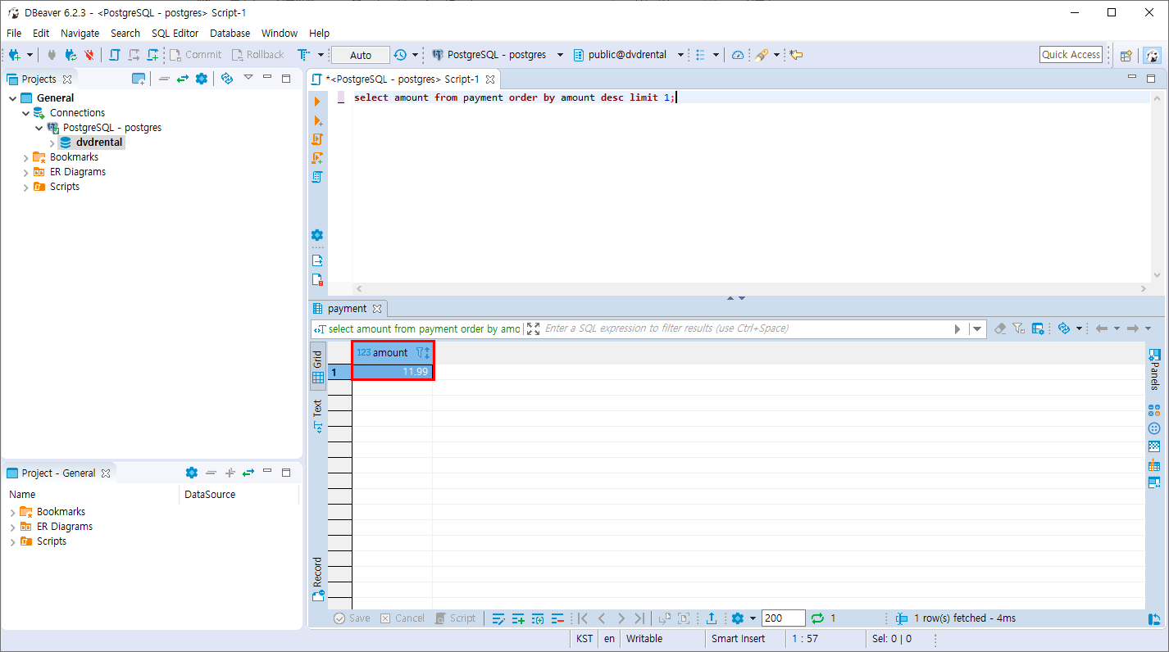The image size is (1169, 652).
Task: Select the 11.99 amount cell
Action: point(392,372)
